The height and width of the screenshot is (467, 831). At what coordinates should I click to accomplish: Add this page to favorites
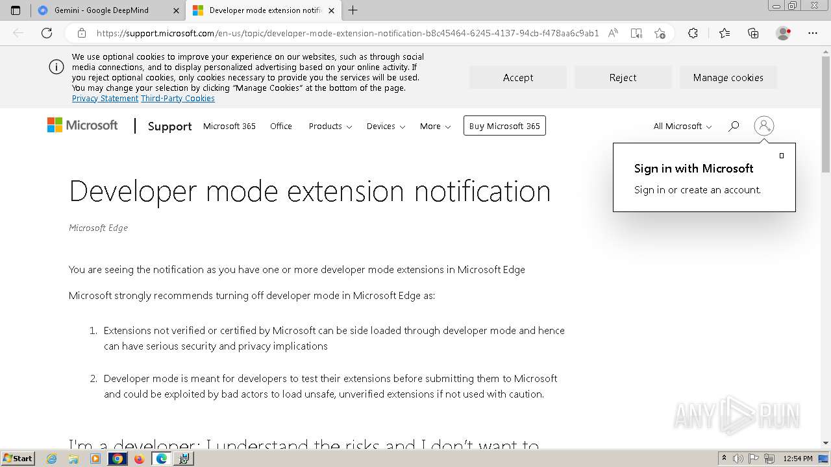point(660,33)
